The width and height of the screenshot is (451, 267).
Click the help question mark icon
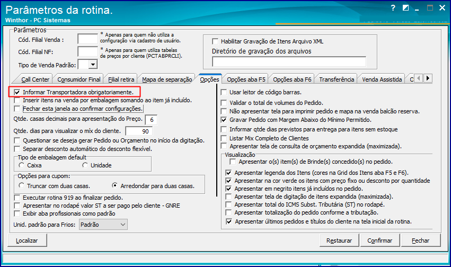[x=393, y=8]
